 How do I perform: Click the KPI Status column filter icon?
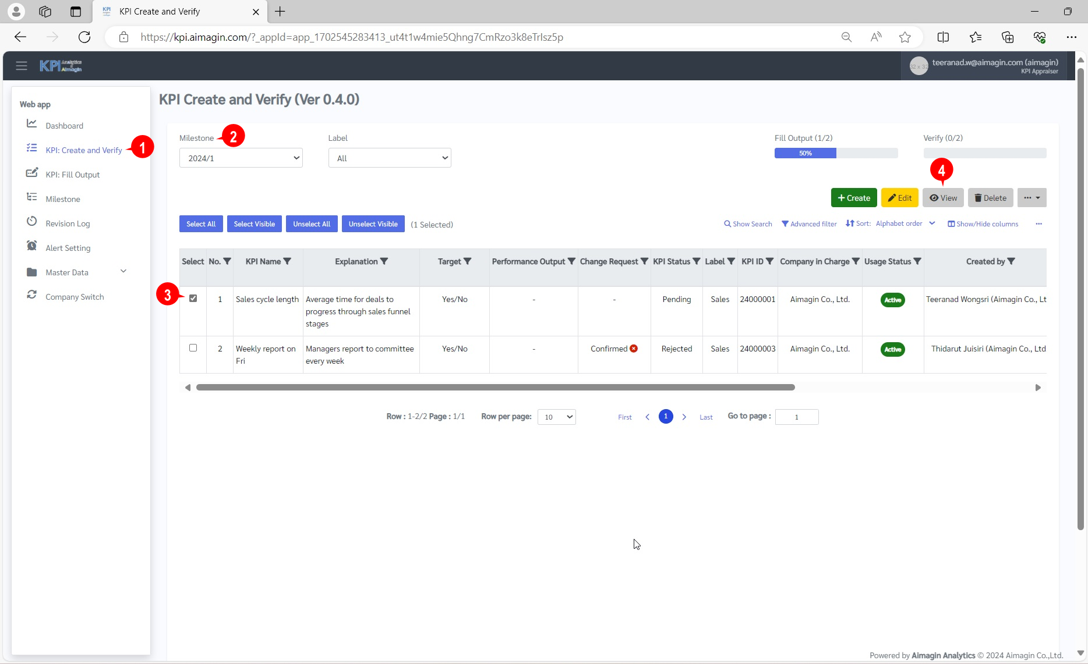[697, 261]
